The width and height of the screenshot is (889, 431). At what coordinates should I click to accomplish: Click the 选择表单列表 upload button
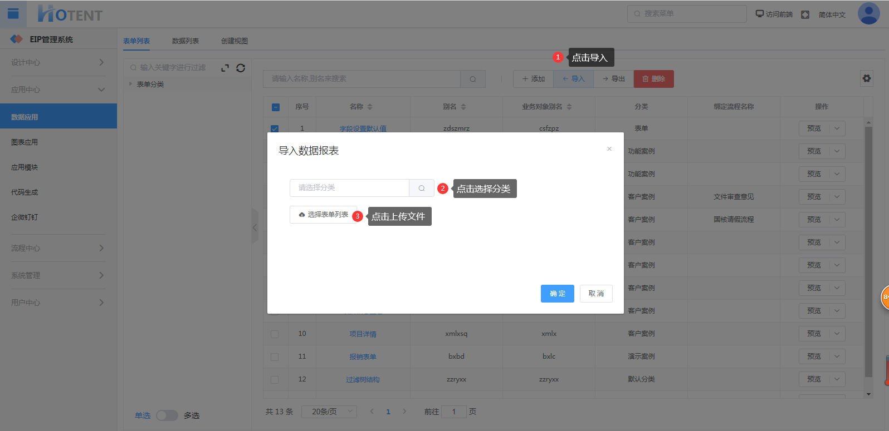click(323, 215)
